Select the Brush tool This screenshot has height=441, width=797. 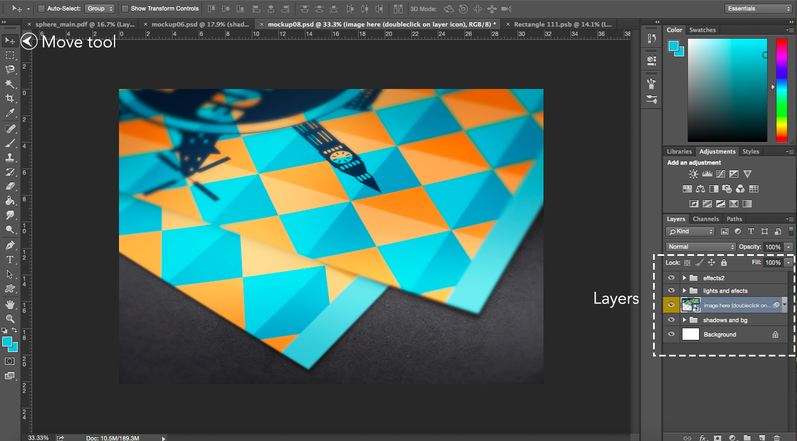(10, 143)
